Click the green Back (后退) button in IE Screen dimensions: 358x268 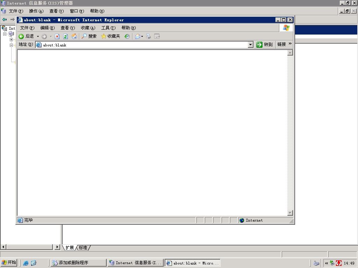tap(26, 36)
